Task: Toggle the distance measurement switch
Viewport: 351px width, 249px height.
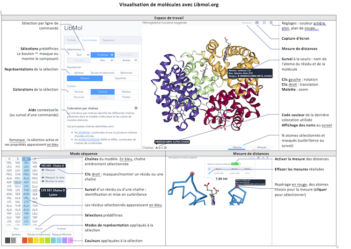Action: 237,164
